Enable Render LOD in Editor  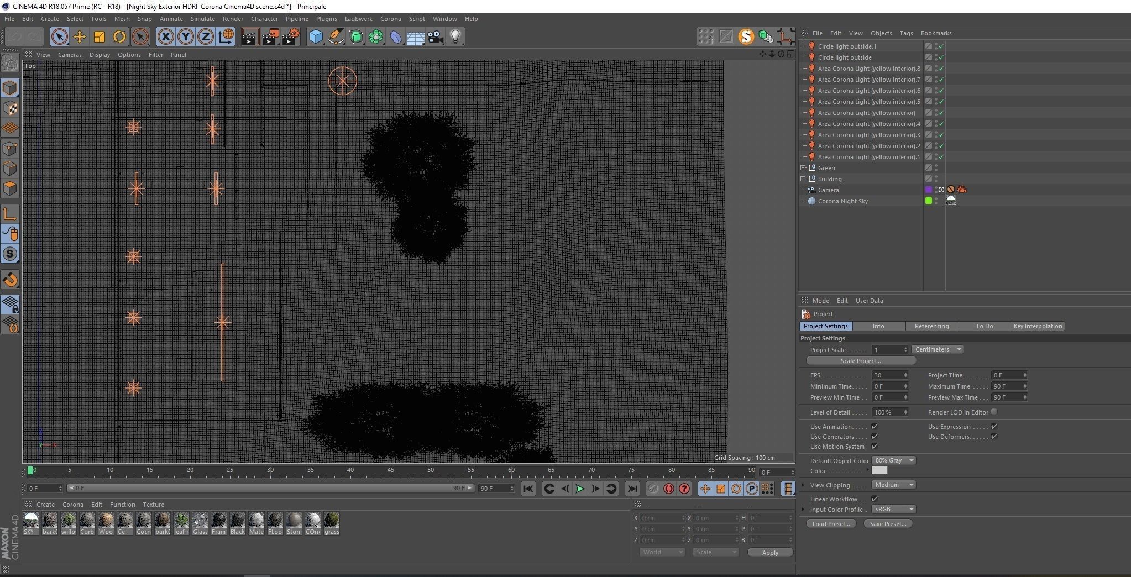994,412
